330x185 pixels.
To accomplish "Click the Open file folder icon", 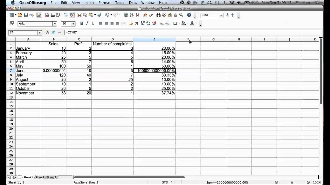I will pyautogui.click(x=20, y=15).
